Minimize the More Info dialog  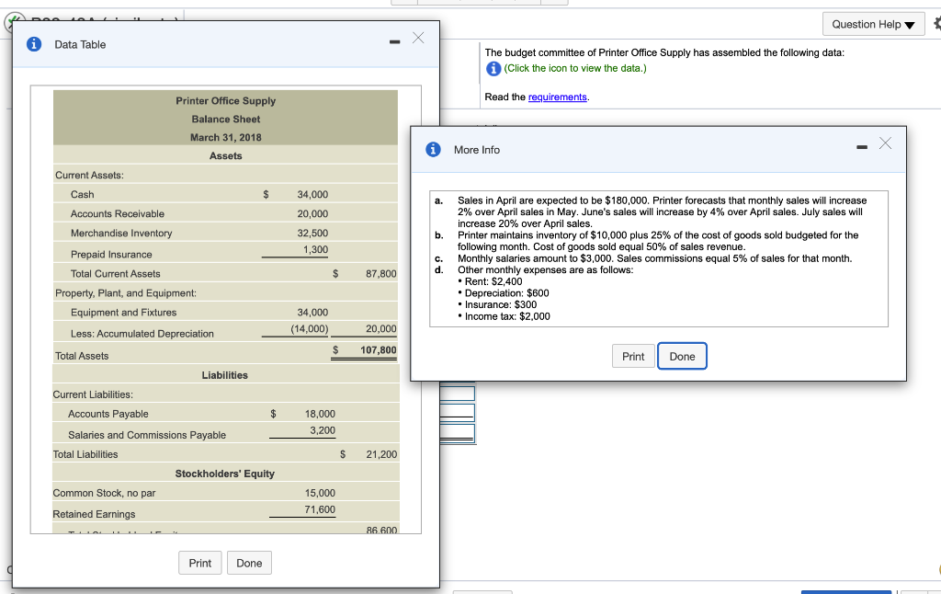(x=862, y=147)
